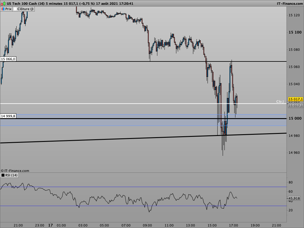
Task: Click the 17:00 time axis label
Action: (x=233, y=225)
